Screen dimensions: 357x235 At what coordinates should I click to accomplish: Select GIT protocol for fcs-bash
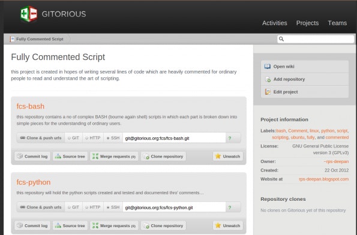pos(73,138)
